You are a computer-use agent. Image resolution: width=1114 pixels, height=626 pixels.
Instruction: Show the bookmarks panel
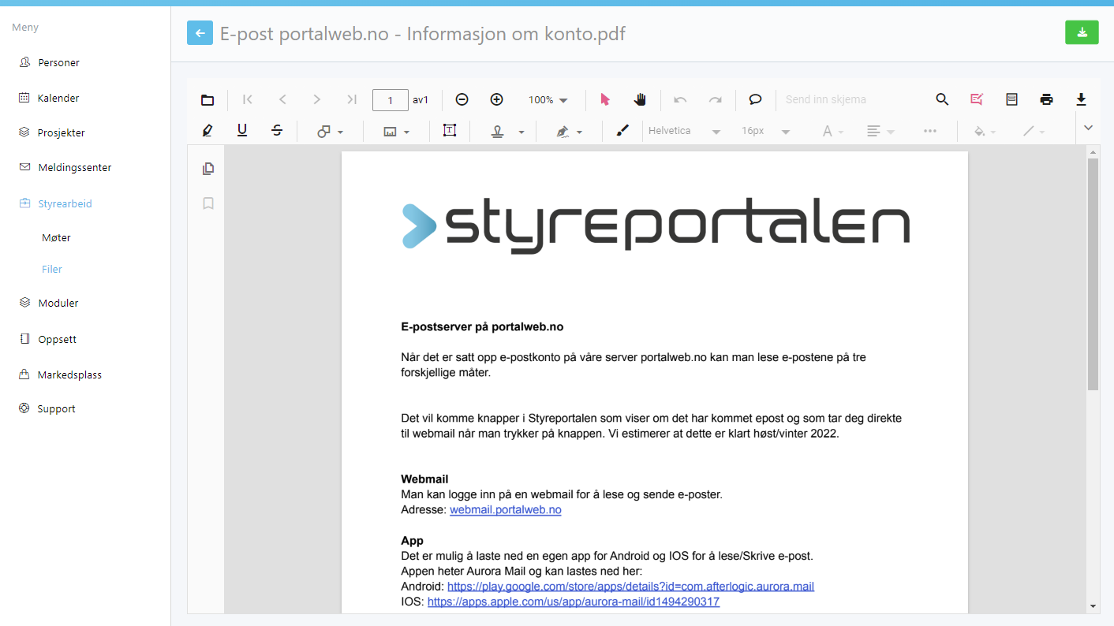point(208,203)
